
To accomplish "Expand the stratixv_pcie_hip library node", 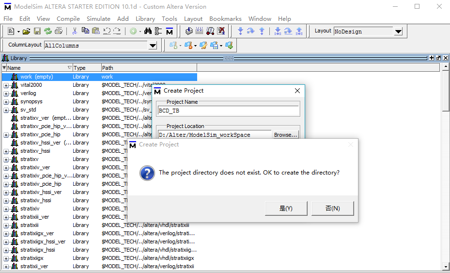I will coord(6,135).
